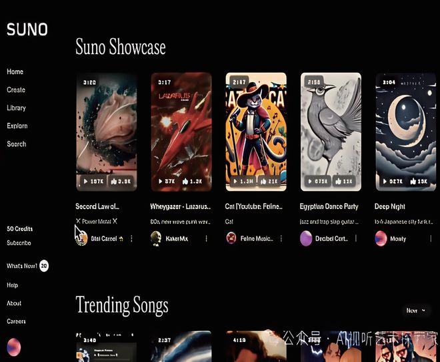Open the Mouty artist avatar
440x362 pixels.
click(x=381, y=238)
